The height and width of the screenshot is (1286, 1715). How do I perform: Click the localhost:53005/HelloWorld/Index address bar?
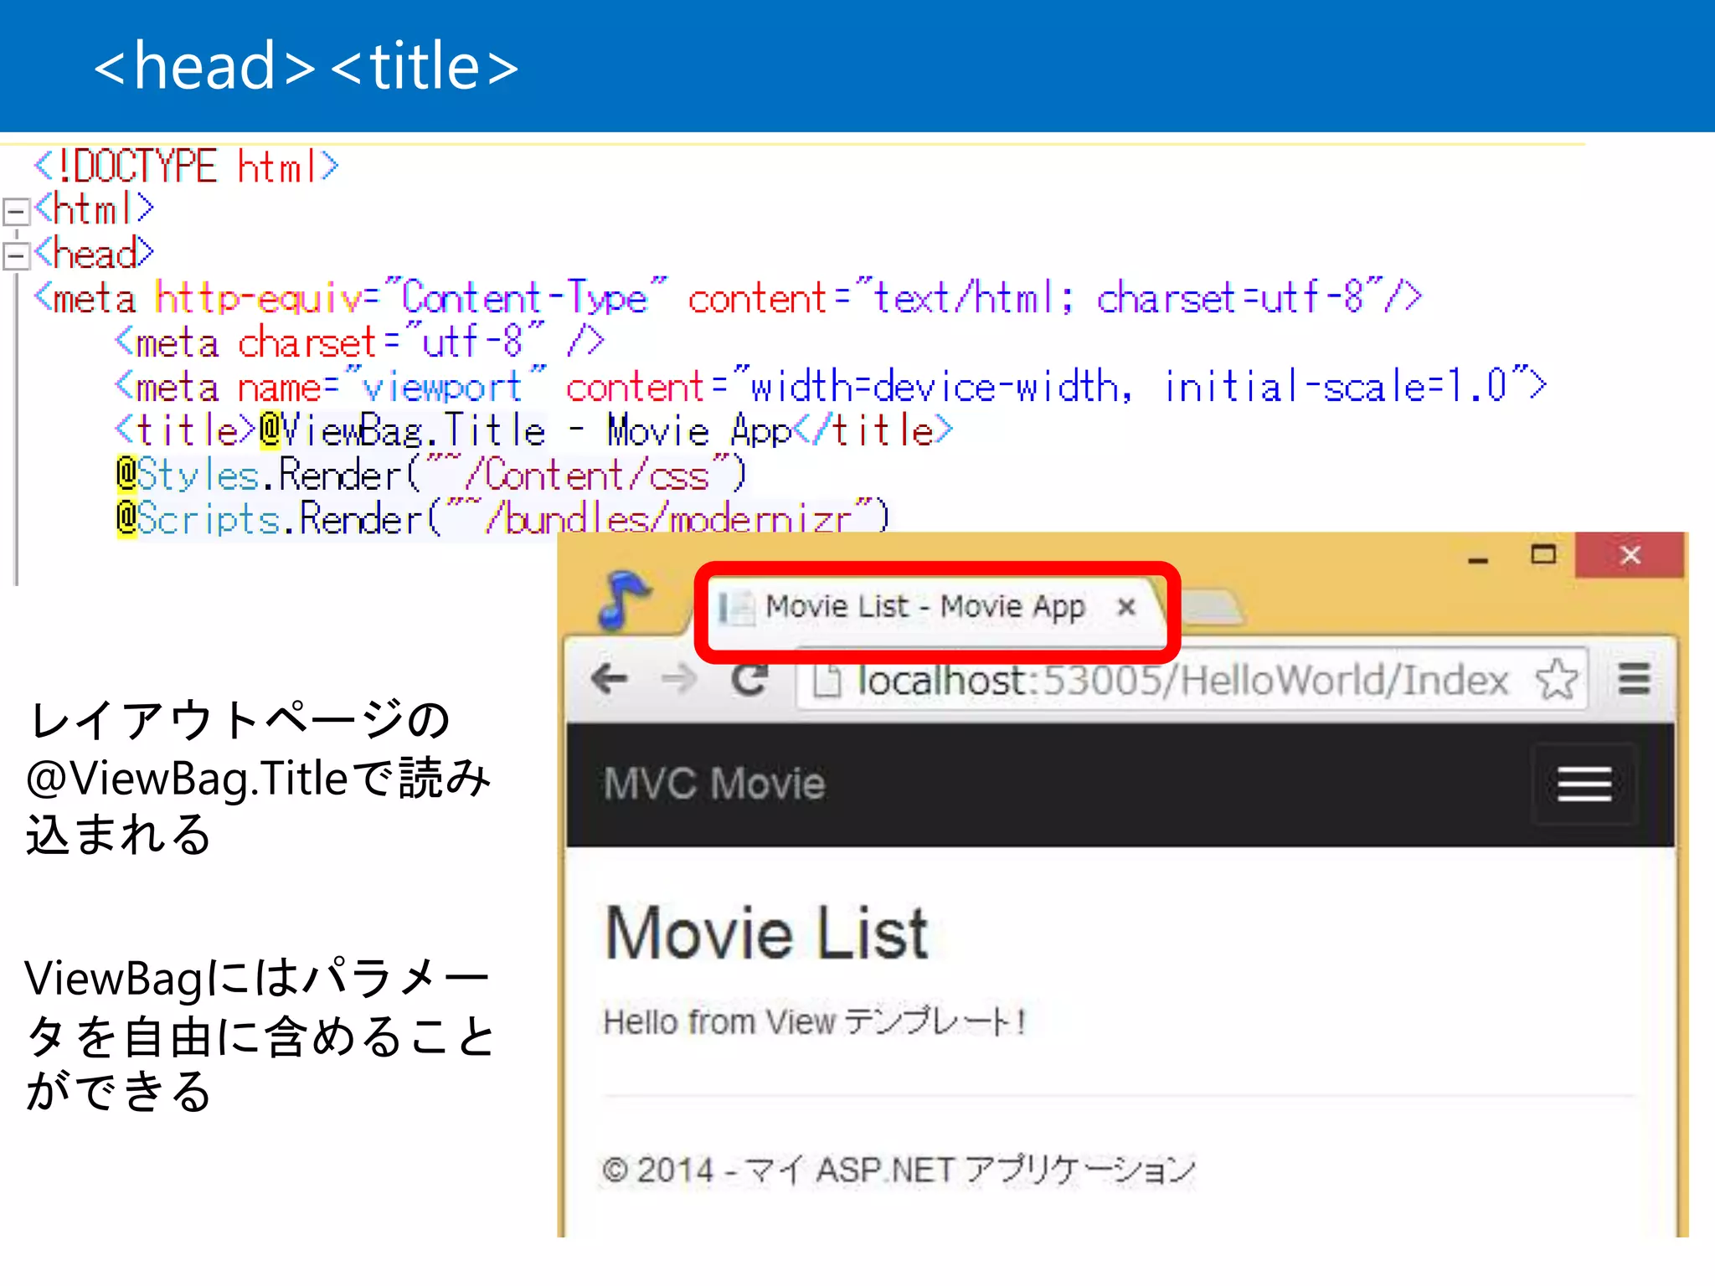click(x=1193, y=679)
